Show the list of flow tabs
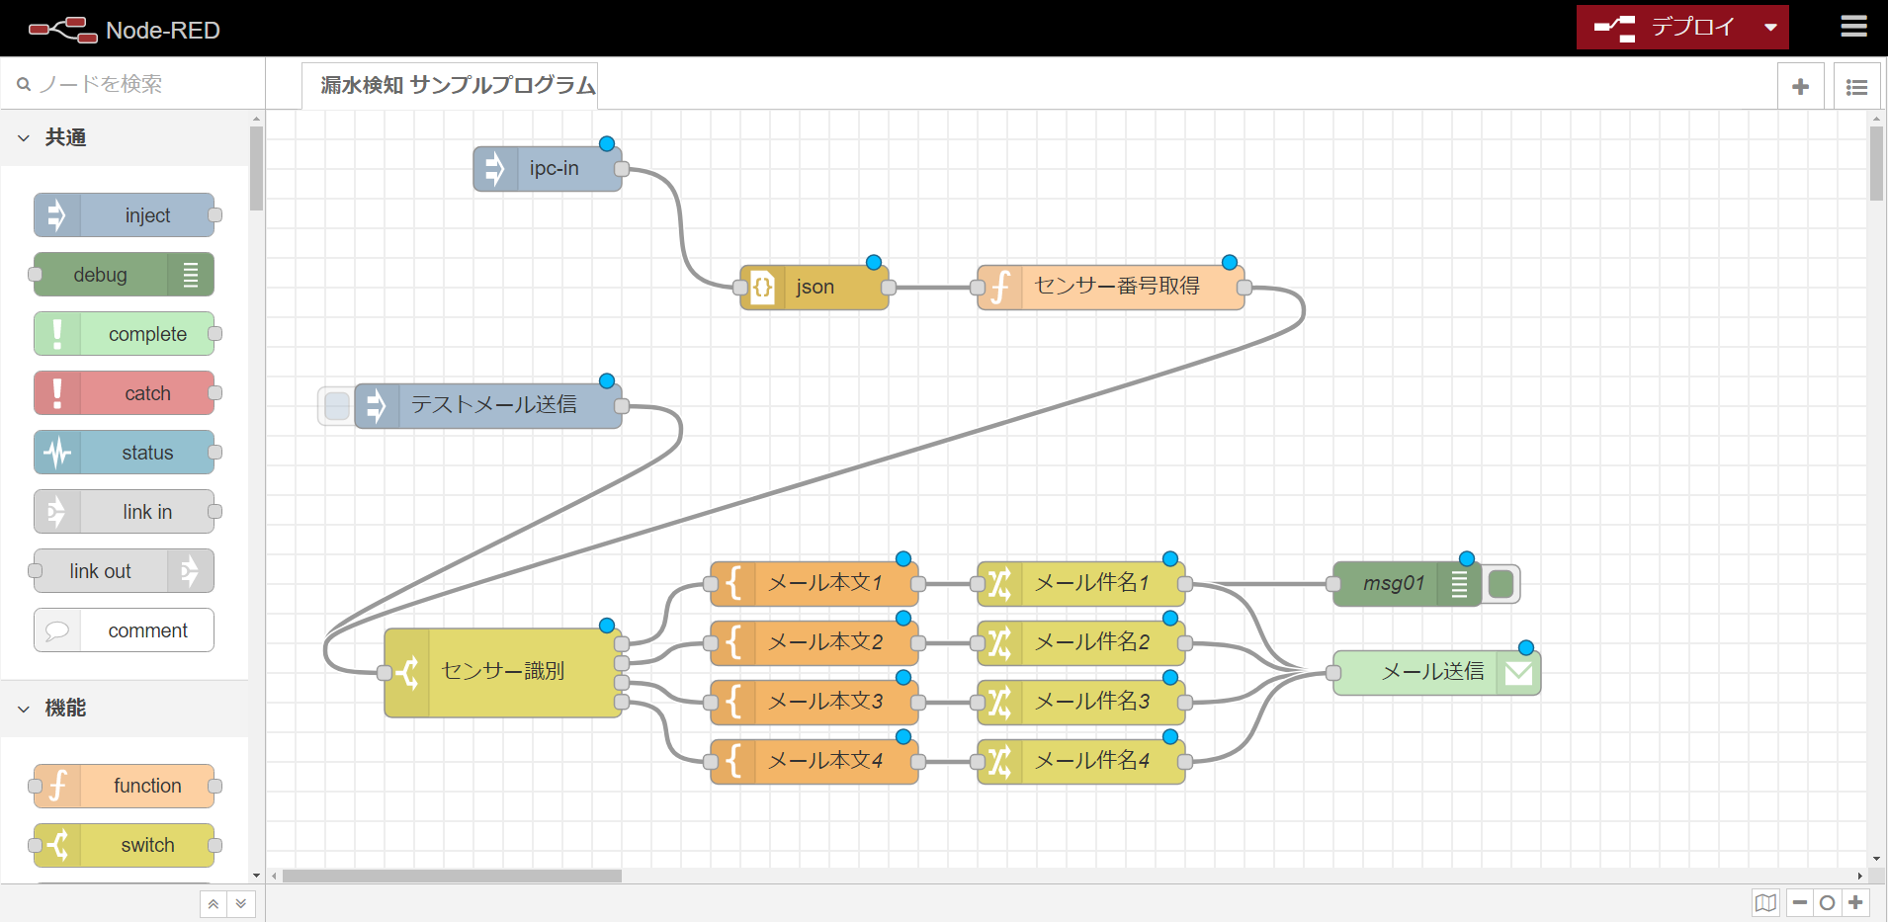The image size is (1888, 922). (1857, 87)
